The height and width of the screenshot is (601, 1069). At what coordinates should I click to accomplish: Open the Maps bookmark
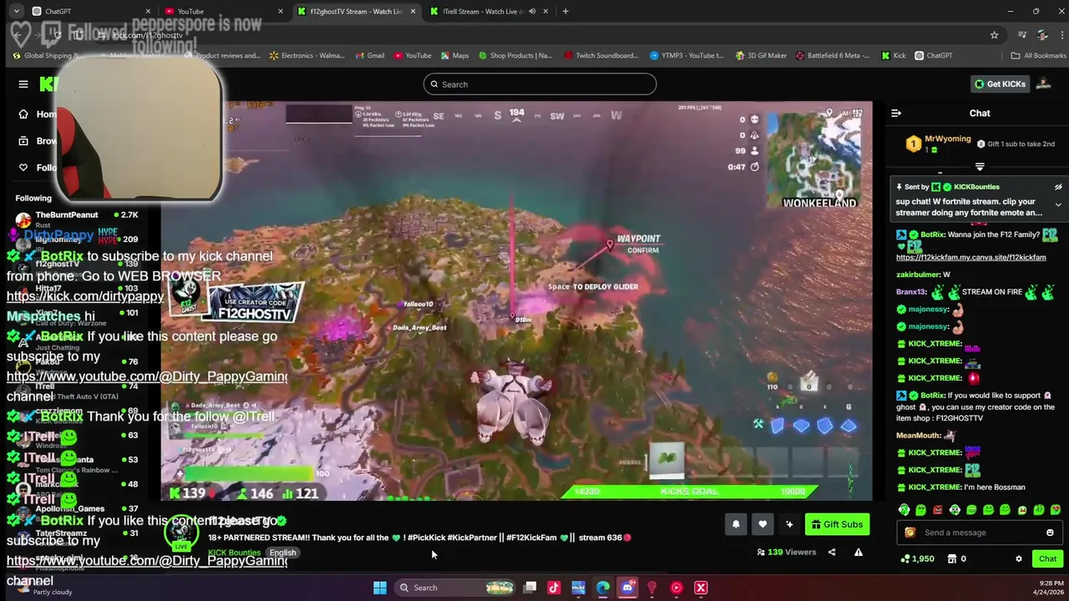454,56
